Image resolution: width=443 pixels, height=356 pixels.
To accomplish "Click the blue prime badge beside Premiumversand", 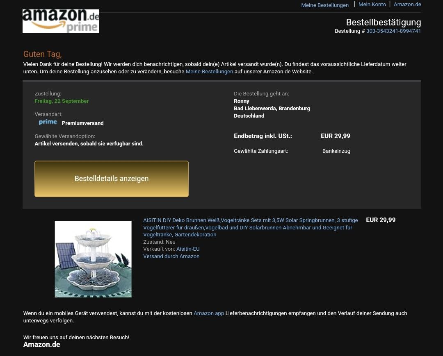I will 48,122.
